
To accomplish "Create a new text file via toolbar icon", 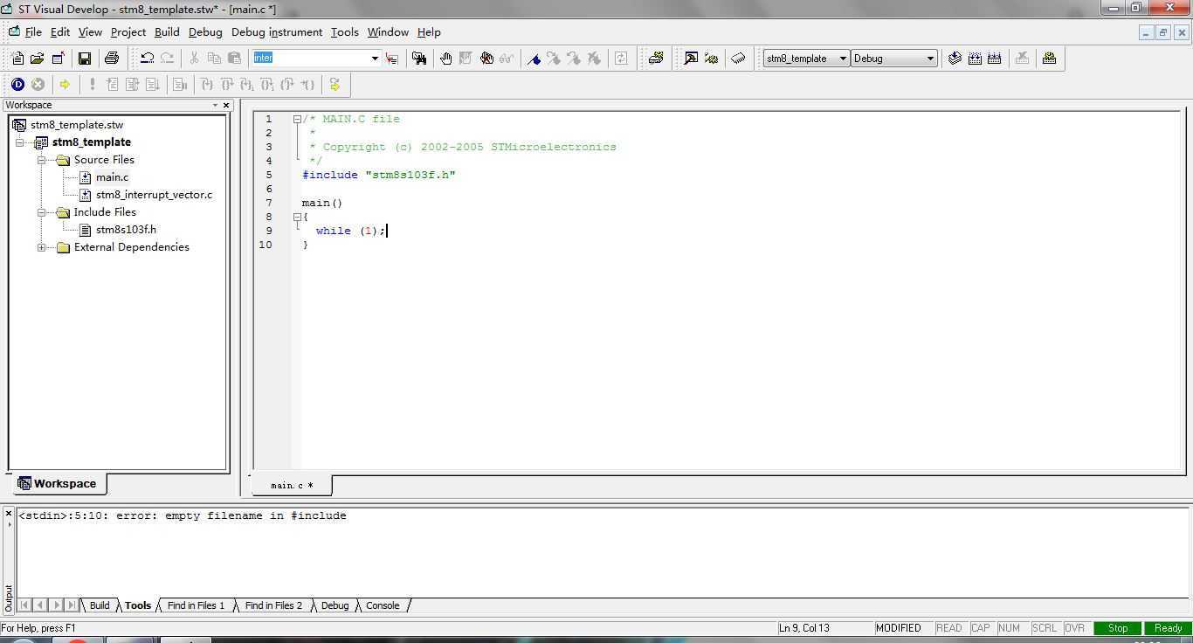I will [17, 59].
